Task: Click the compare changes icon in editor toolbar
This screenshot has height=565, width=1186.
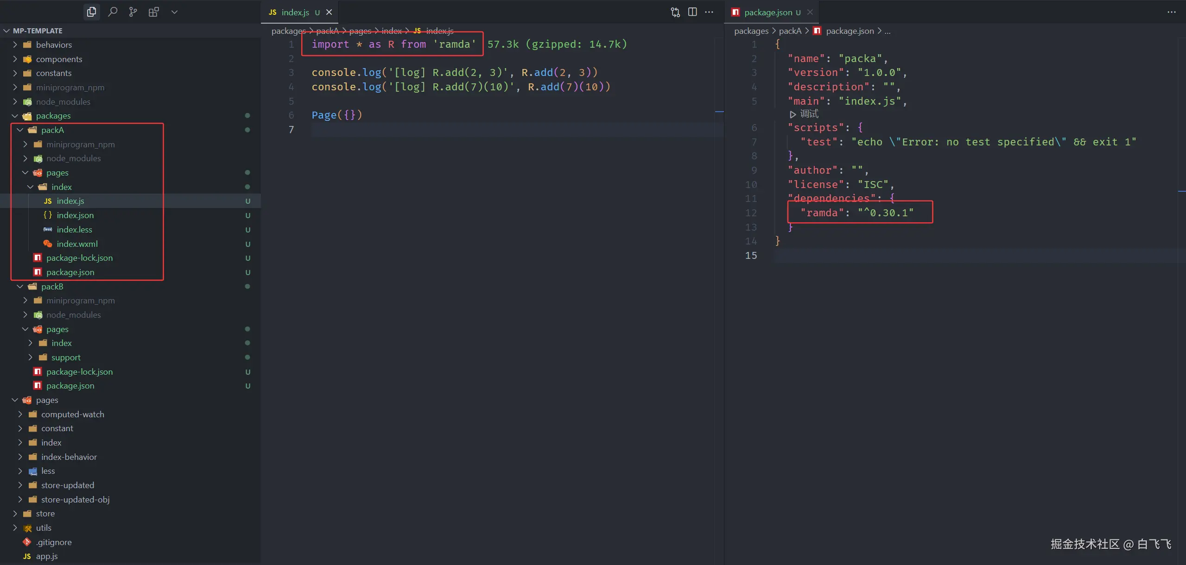Action: click(675, 12)
